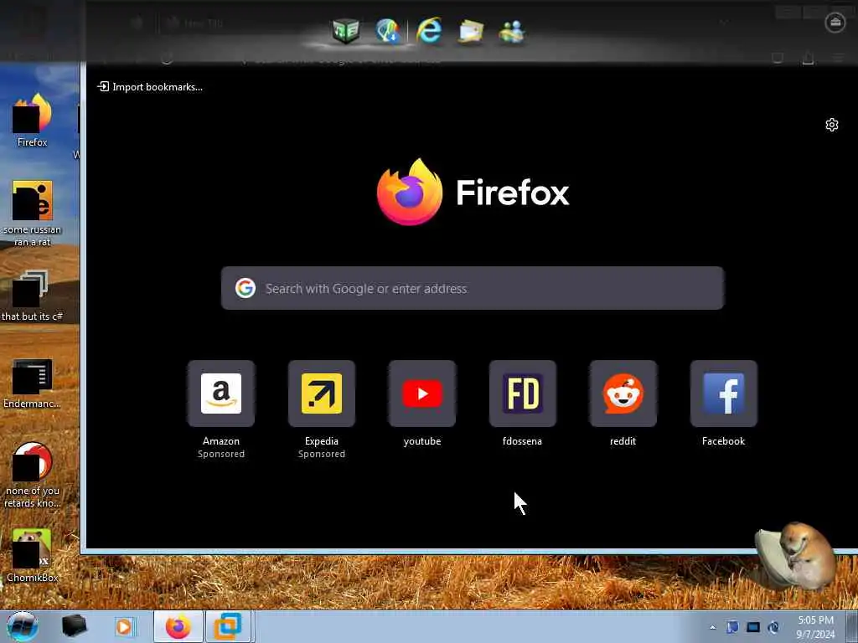Open new tab personalize gear settings

(x=832, y=125)
